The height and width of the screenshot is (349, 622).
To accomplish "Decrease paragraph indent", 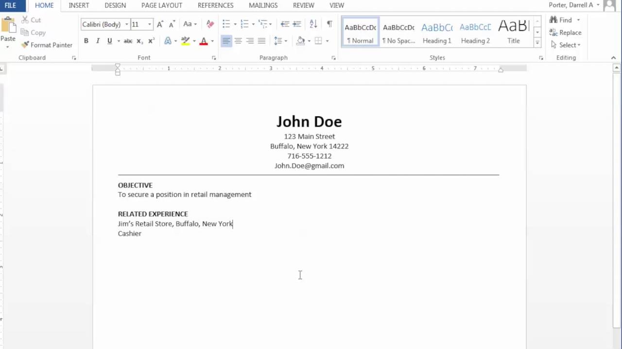I will (285, 24).
